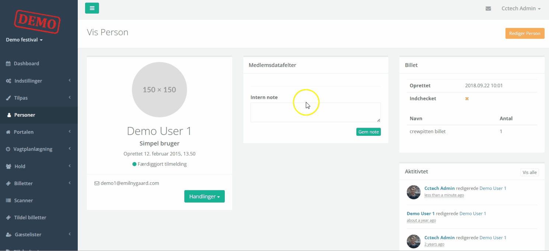Click into the Intern note text area

point(315,112)
